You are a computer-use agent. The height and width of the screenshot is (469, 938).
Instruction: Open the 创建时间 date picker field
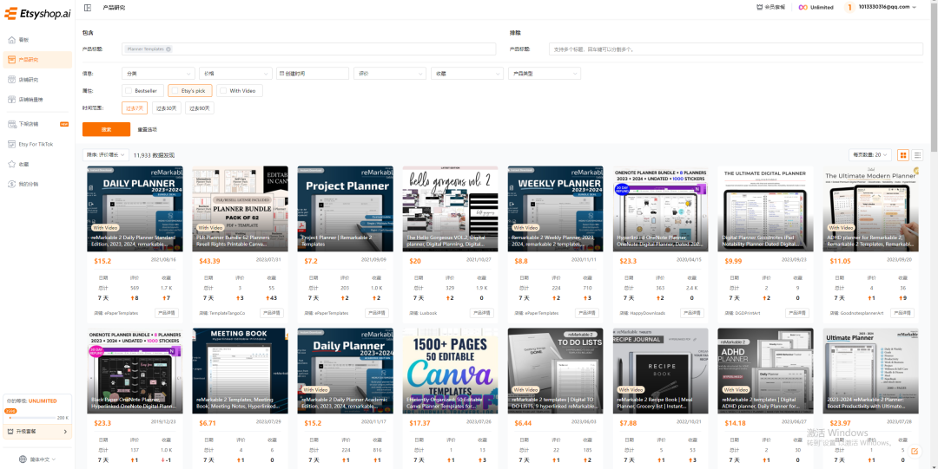pyautogui.click(x=313, y=74)
